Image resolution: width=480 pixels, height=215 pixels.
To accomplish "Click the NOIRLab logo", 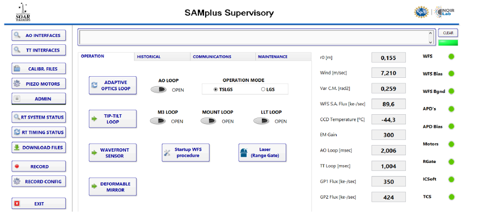I will coord(444,12).
